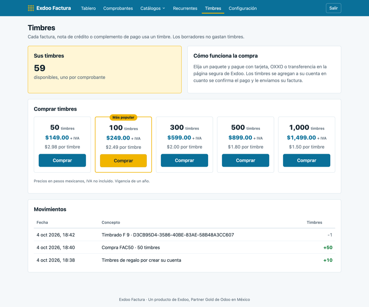
Task: Buy the 1,000 timbres package
Action: pyautogui.click(x=307, y=160)
